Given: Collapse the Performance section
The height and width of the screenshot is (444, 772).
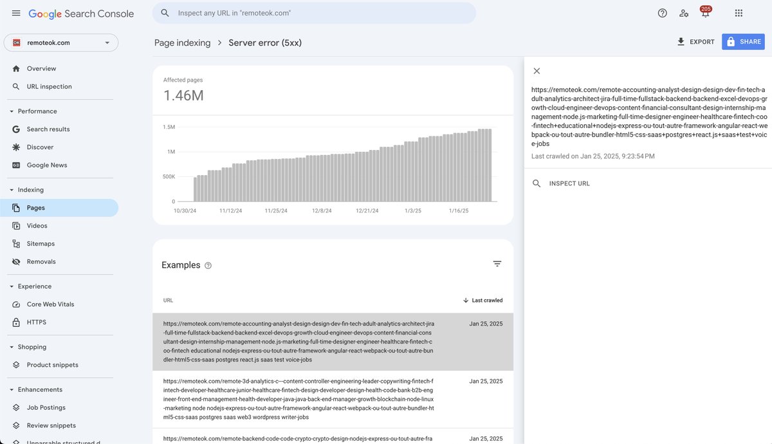Looking at the screenshot, I should [33, 111].
